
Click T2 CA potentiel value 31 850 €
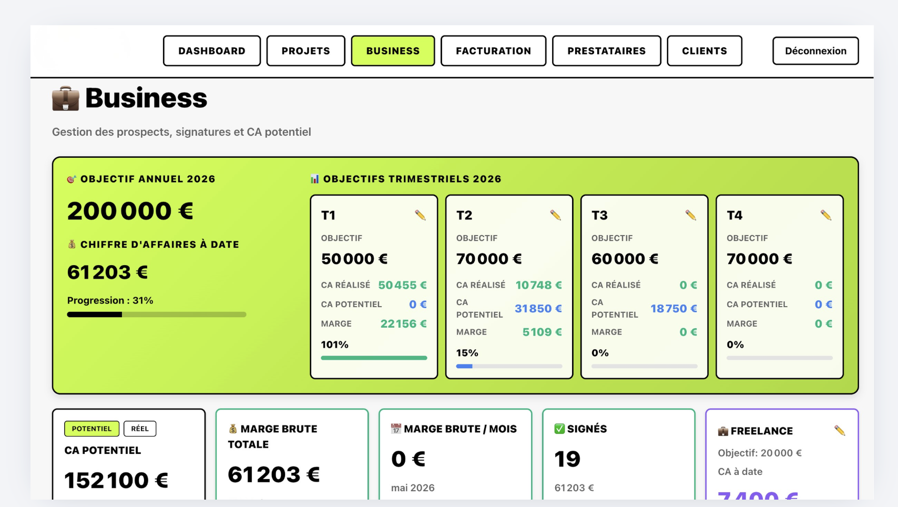click(x=538, y=309)
